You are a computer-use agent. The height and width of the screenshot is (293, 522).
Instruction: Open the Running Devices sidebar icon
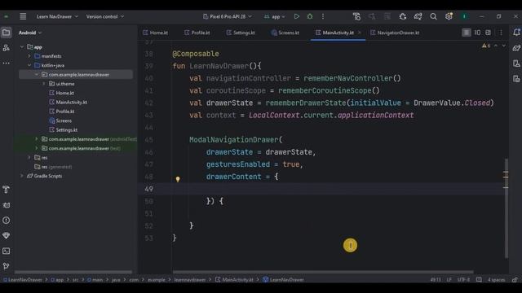pos(516,79)
